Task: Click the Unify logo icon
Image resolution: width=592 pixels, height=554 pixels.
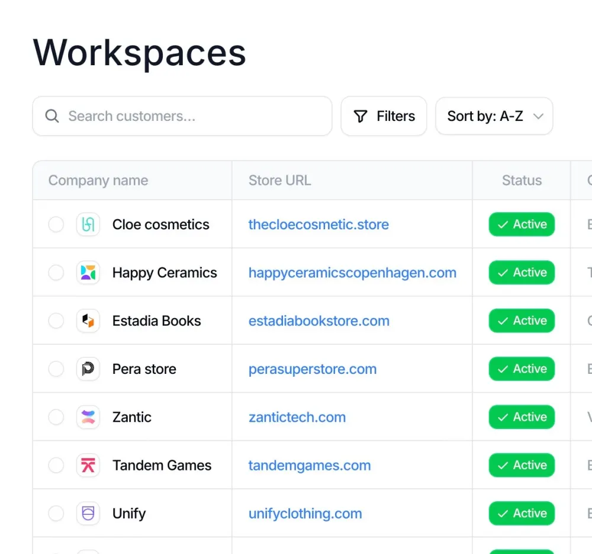Action: [88, 514]
